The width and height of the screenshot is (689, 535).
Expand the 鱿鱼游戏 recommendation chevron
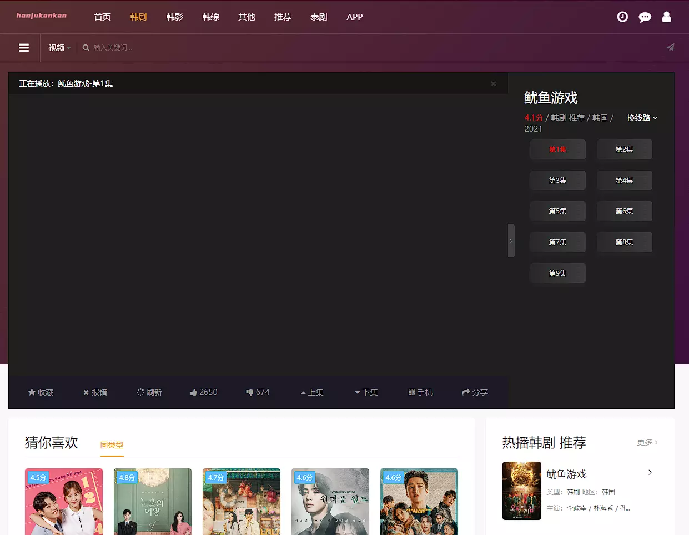[x=650, y=473]
